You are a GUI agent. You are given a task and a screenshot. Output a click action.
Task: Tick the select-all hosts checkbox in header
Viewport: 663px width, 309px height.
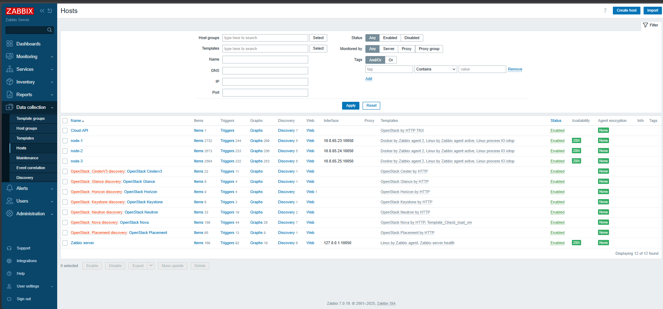coord(65,121)
